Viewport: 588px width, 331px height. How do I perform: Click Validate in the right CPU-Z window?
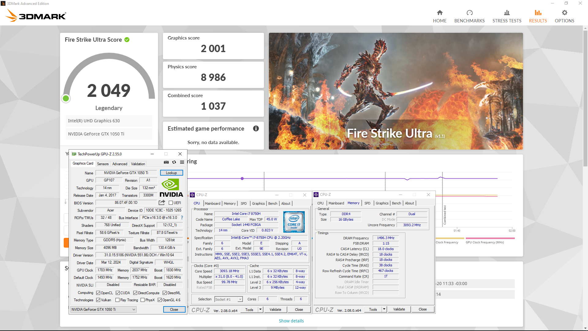tap(399, 309)
